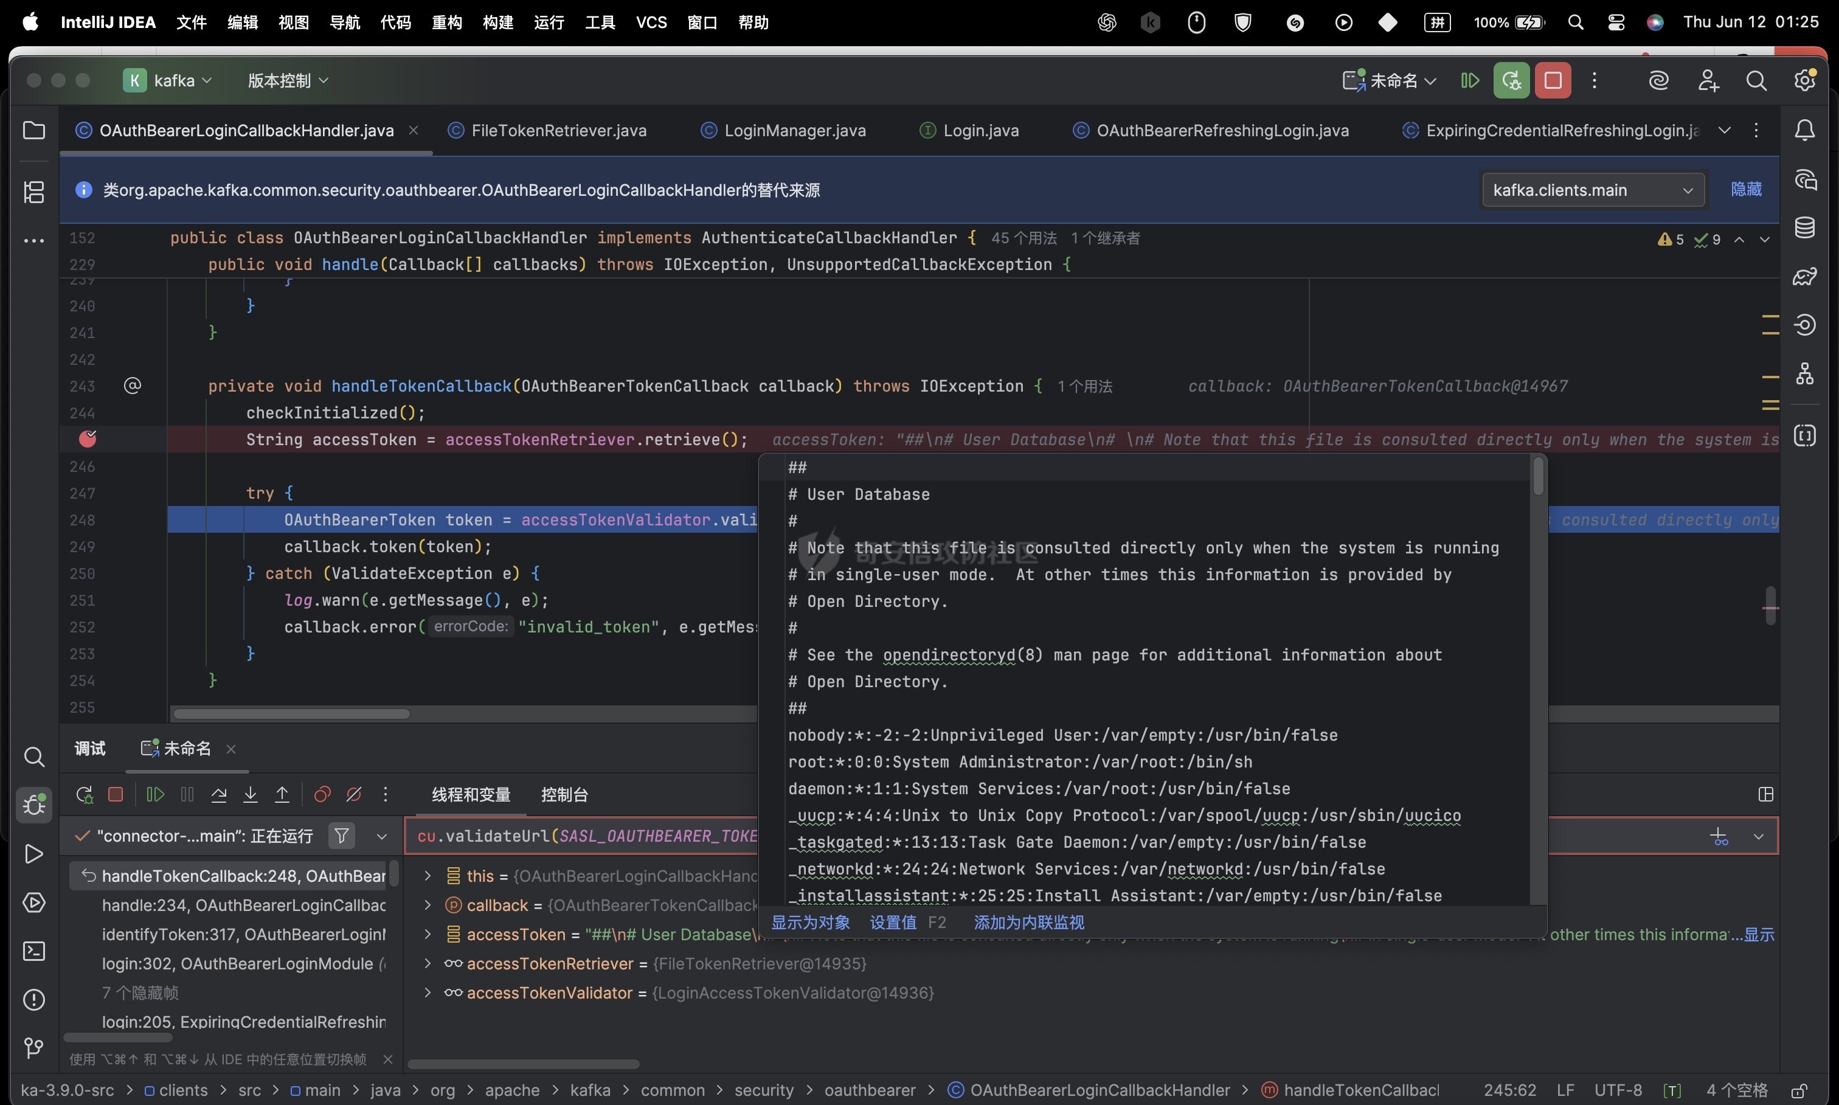Open the 版本控制 dropdown

click(x=288, y=80)
